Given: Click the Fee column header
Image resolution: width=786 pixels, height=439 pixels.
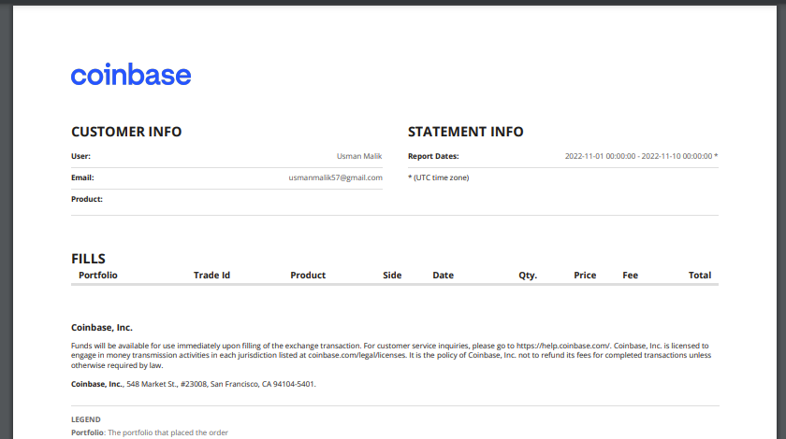Looking at the screenshot, I should click(630, 276).
